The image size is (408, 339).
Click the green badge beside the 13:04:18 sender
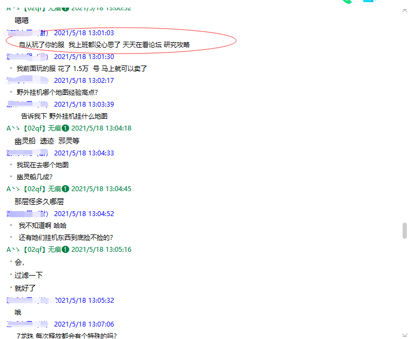65,128
